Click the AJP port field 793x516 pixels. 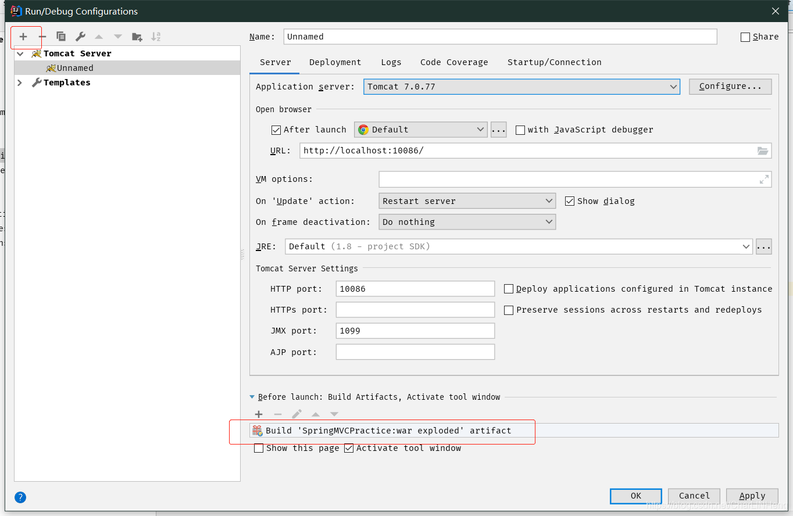click(x=415, y=352)
